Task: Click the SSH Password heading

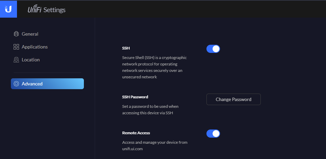Action: point(135,97)
